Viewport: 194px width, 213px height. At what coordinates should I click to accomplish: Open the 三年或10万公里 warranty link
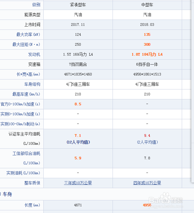(78, 183)
